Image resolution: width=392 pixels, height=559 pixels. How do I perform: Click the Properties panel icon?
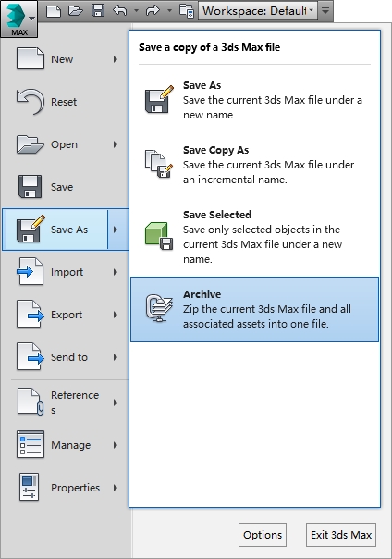point(30,487)
